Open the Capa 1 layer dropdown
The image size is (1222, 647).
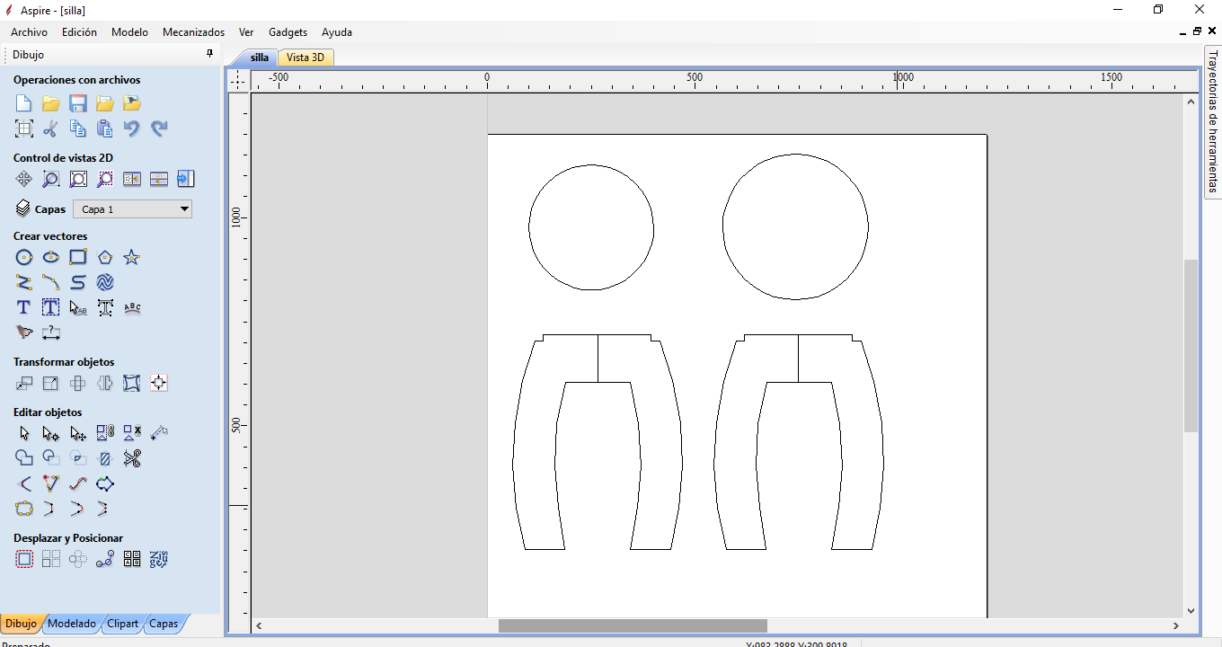pos(132,209)
